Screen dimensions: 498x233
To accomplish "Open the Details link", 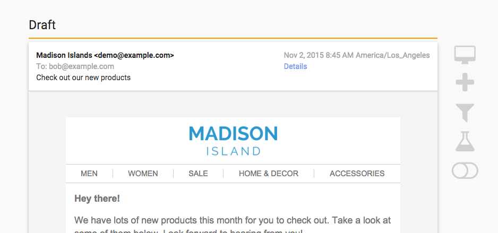I will point(295,66).
